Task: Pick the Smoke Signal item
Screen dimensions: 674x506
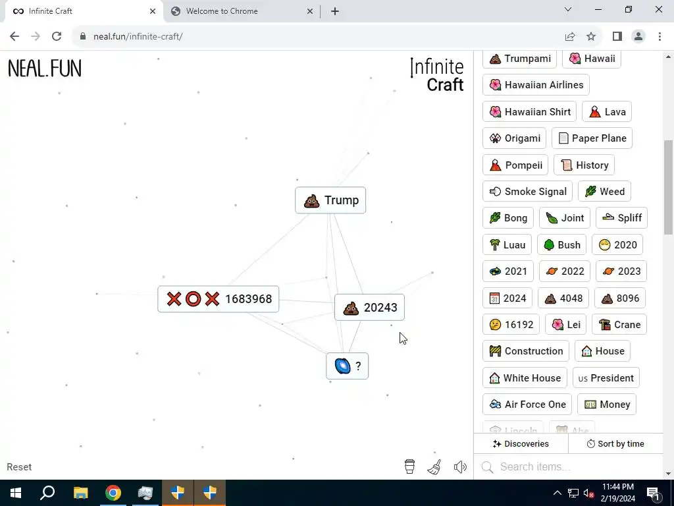Action: click(x=527, y=192)
